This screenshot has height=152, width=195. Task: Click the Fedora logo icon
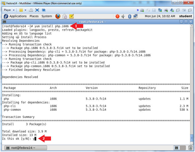(6, 16)
